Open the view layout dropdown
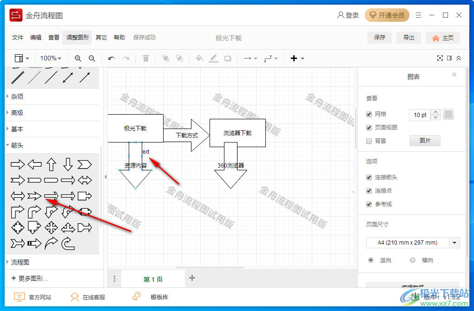The width and height of the screenshot is (474, 311). (x=22, y=58)
